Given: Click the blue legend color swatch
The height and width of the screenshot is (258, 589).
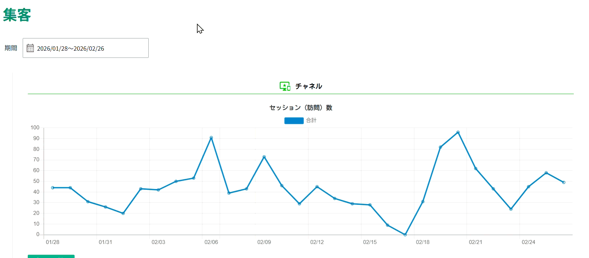Looking at the screenshot, I should (294, 121).
